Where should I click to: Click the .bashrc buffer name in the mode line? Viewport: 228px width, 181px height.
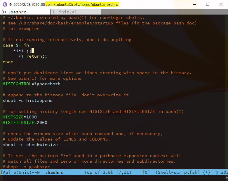[54, 172]
